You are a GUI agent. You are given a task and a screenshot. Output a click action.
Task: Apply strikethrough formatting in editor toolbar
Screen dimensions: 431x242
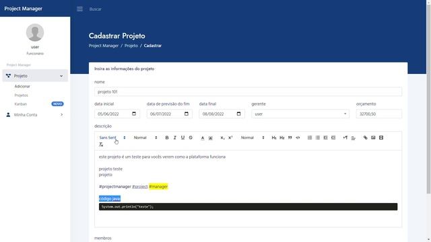pos(191,138)
